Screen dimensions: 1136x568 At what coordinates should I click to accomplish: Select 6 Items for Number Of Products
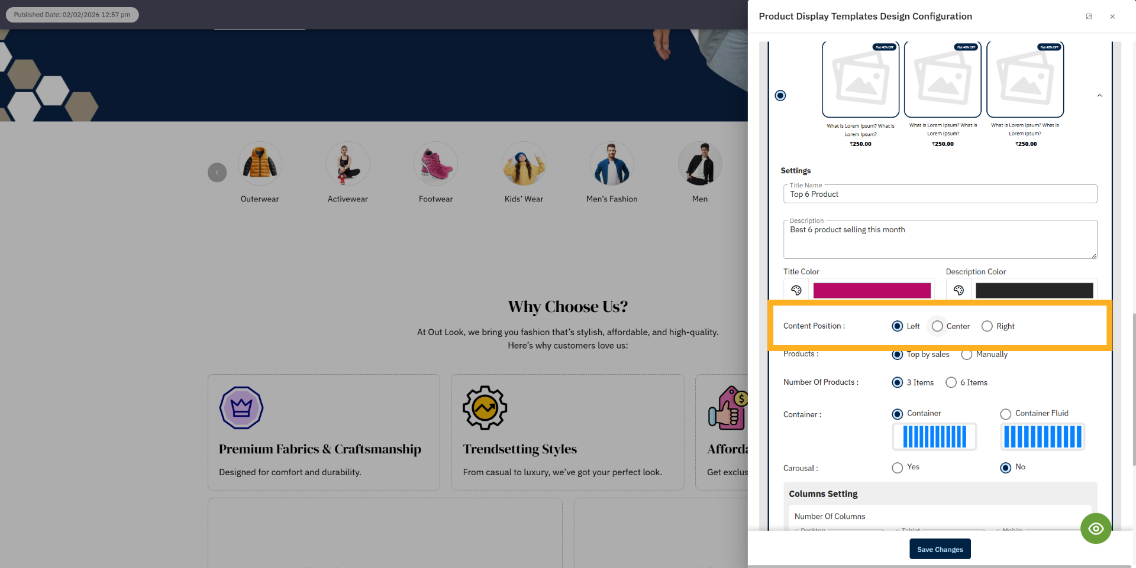(x=951, y=382)
